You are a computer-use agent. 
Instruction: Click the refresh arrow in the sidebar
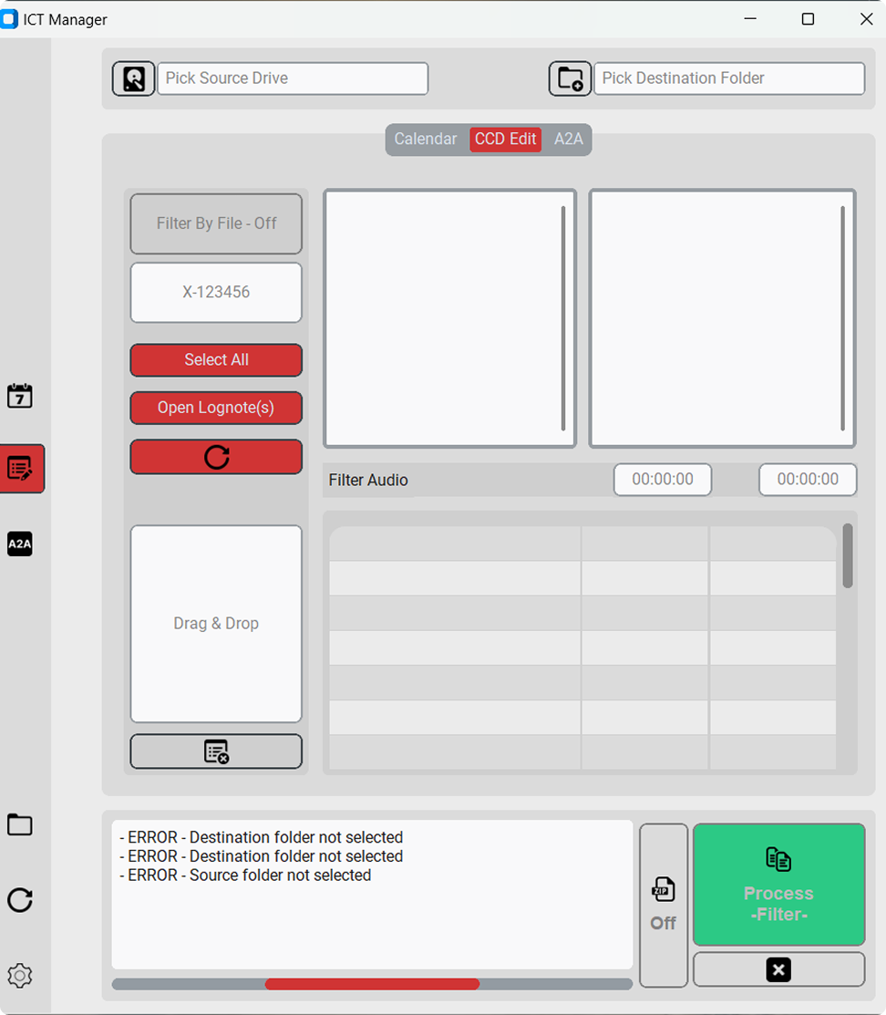(x=20, y=900)
